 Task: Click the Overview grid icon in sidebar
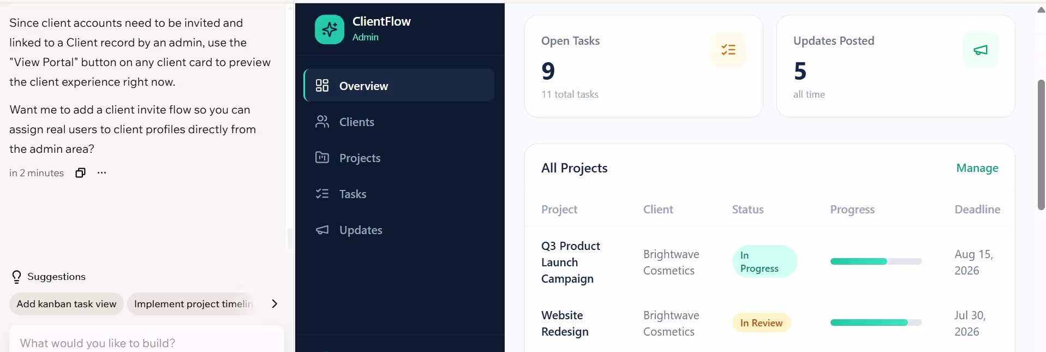pos(322,85)
